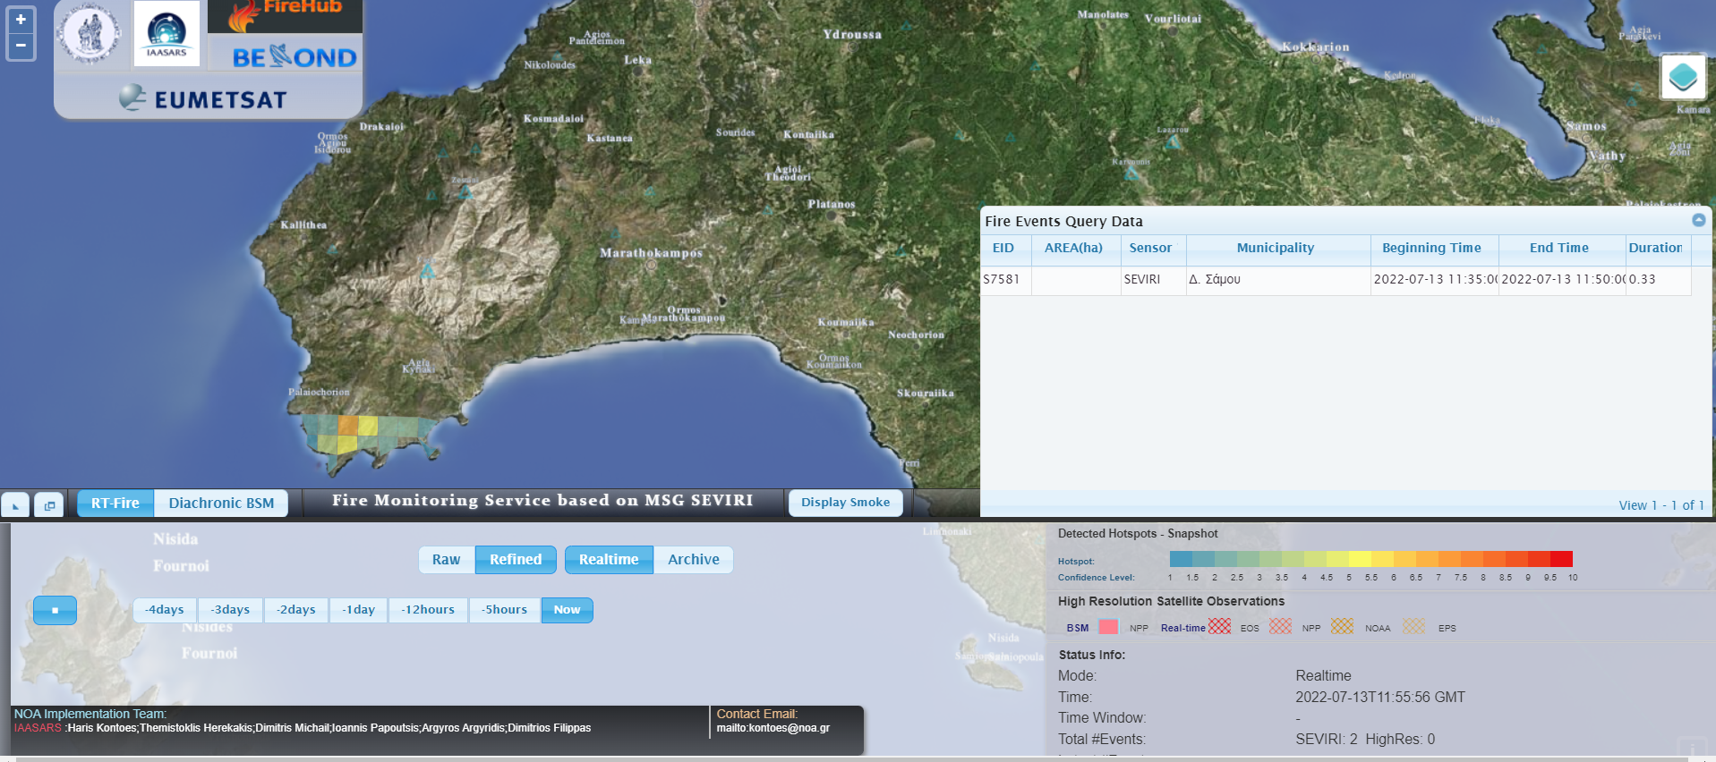This screenshot has width=1716, height=762.
Task: Zoom in on the map
Action: pyautogui.click(x=21, y=19)
